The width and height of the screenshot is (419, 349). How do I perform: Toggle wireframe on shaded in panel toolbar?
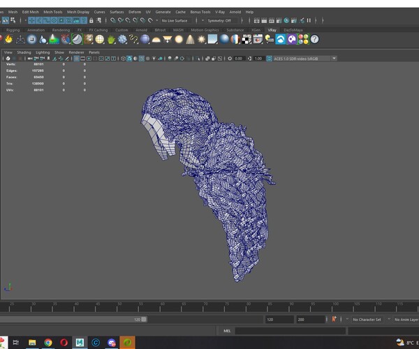click(142, 59)
